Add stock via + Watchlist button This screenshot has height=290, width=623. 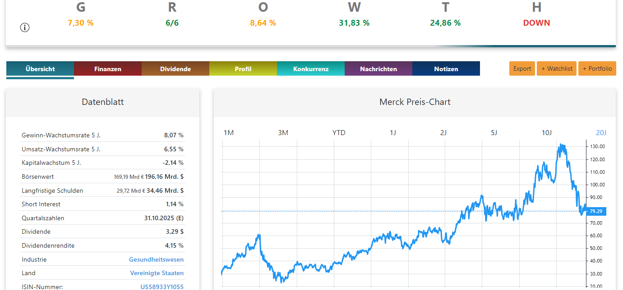pyautogui.click(x=557, y=68)
